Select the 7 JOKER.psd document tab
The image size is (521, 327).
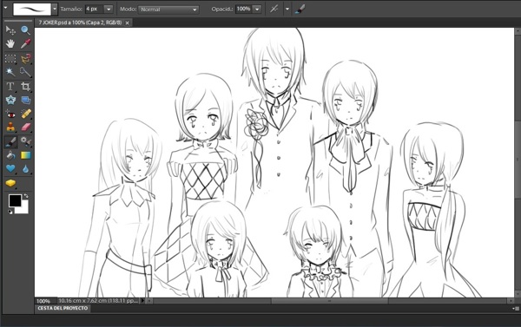point(80,23)
